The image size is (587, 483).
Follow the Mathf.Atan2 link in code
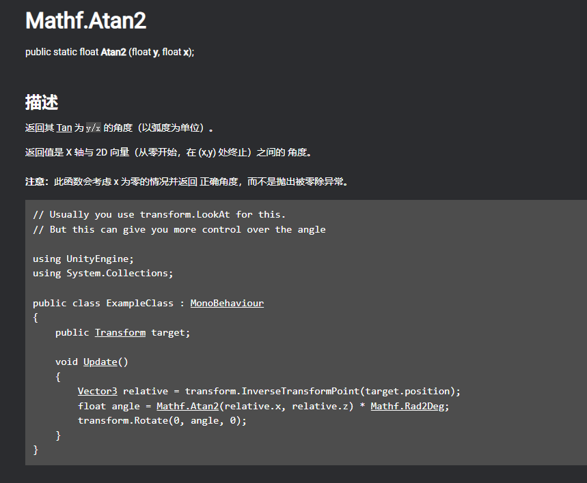point(187,406)
